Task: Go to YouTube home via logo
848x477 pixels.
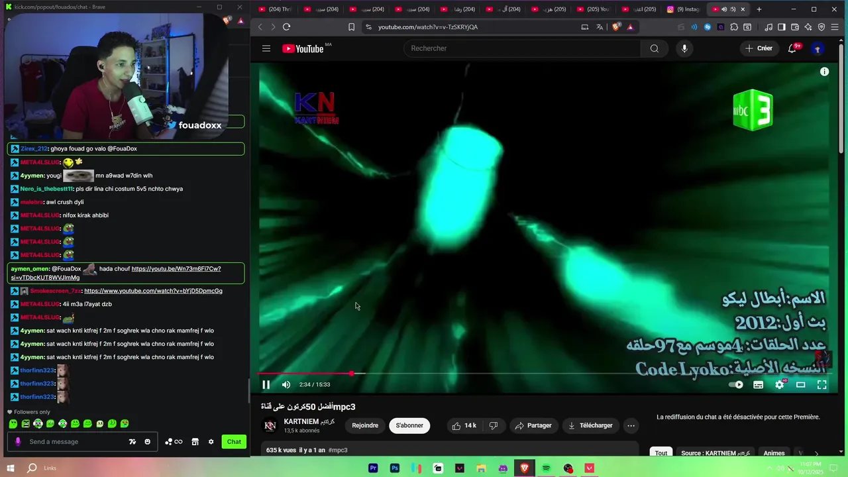Action: pos(302,48)
